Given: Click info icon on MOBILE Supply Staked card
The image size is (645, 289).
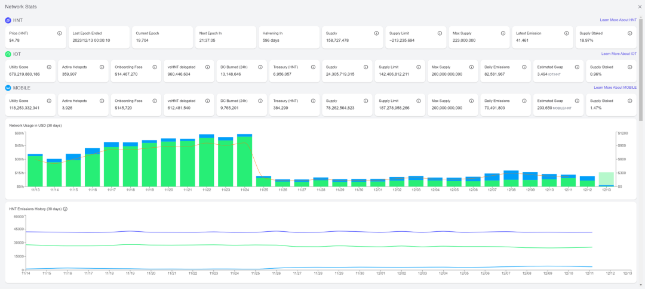Looking at the screenshot, I should pos(629,101).
